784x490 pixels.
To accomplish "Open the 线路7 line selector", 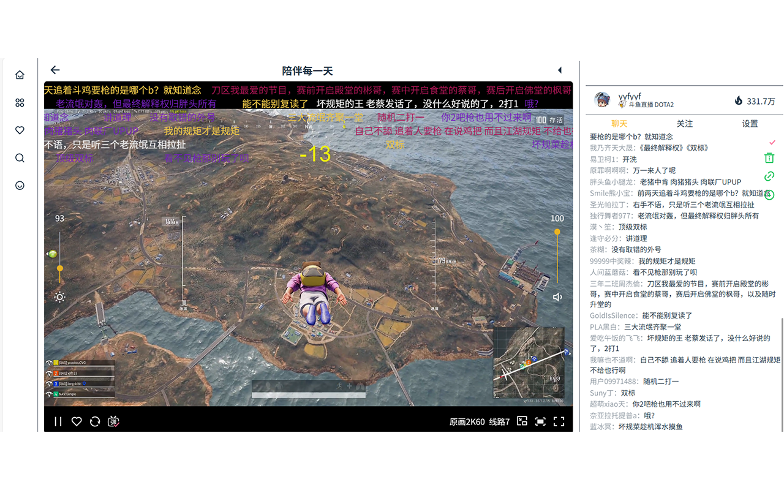I will (x=499, y=422).
